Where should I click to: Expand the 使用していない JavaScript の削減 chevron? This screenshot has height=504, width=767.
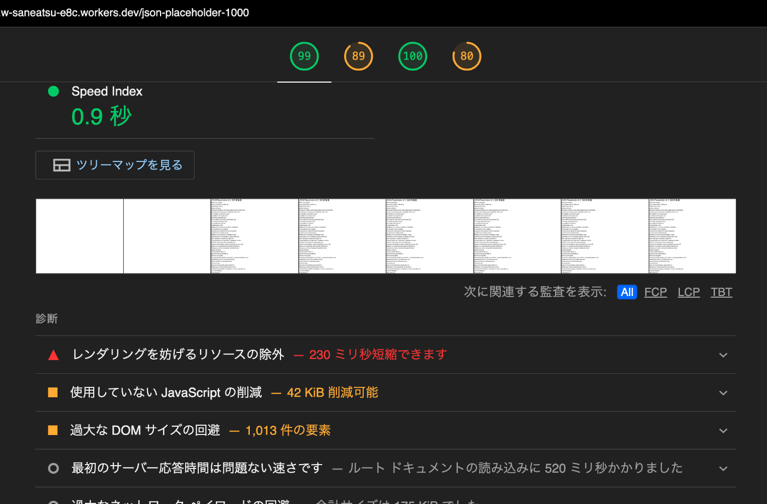pyautogui.click(x=723, y=393)
